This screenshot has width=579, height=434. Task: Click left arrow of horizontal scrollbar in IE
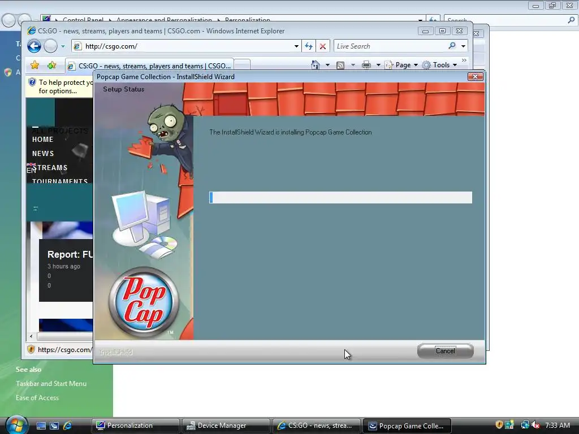point(31,336)
